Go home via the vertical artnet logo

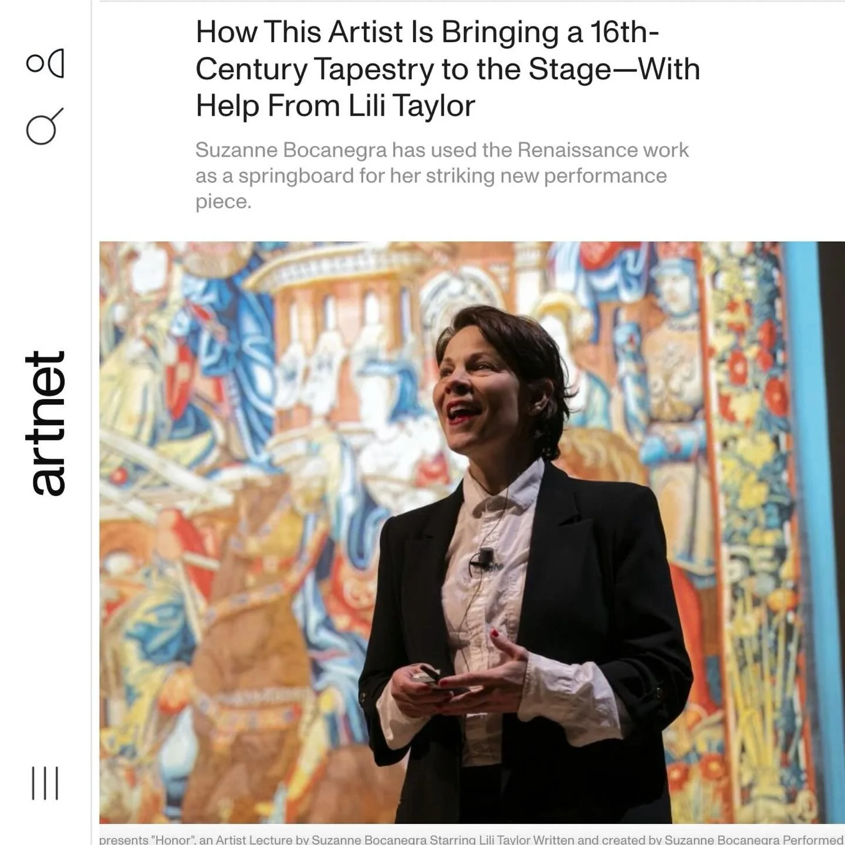(x=45, y=423)
